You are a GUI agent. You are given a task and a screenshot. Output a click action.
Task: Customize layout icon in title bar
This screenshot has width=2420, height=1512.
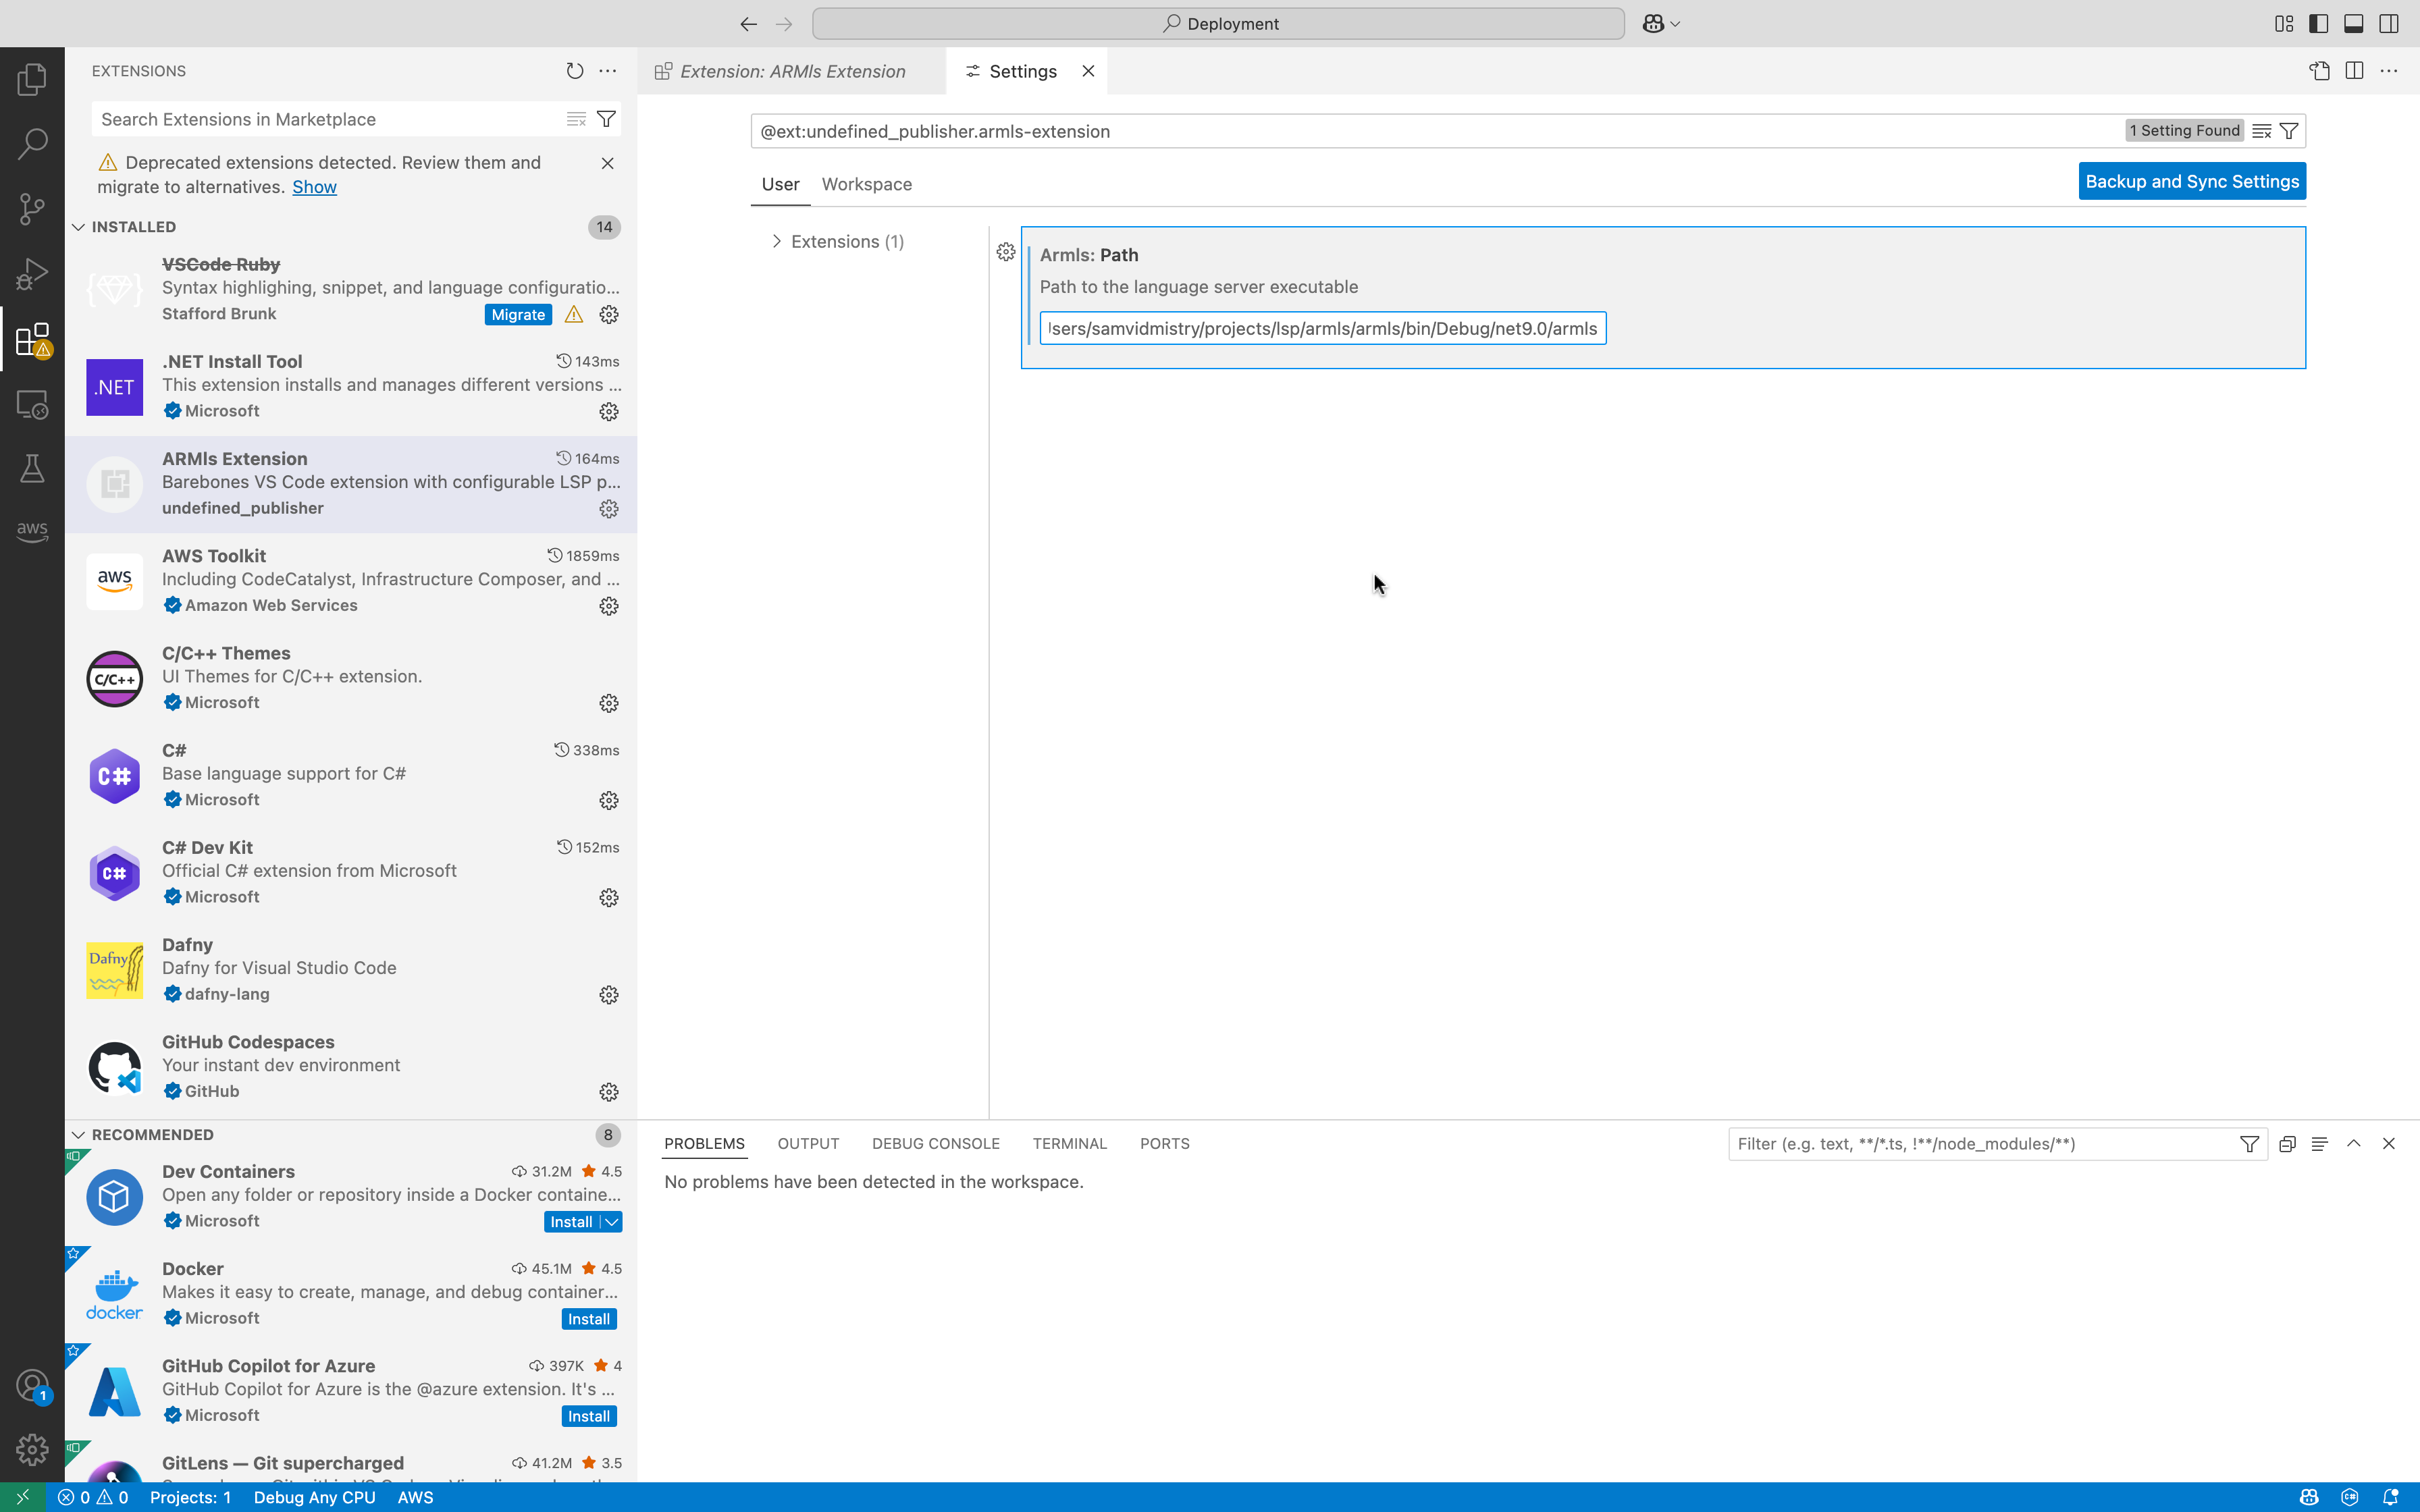pos(2283,24)
